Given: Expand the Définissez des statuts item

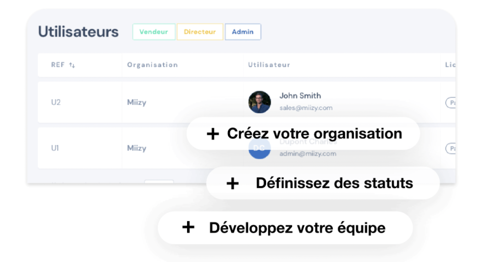Looking at the screenshot, I should tap(334, 183).
